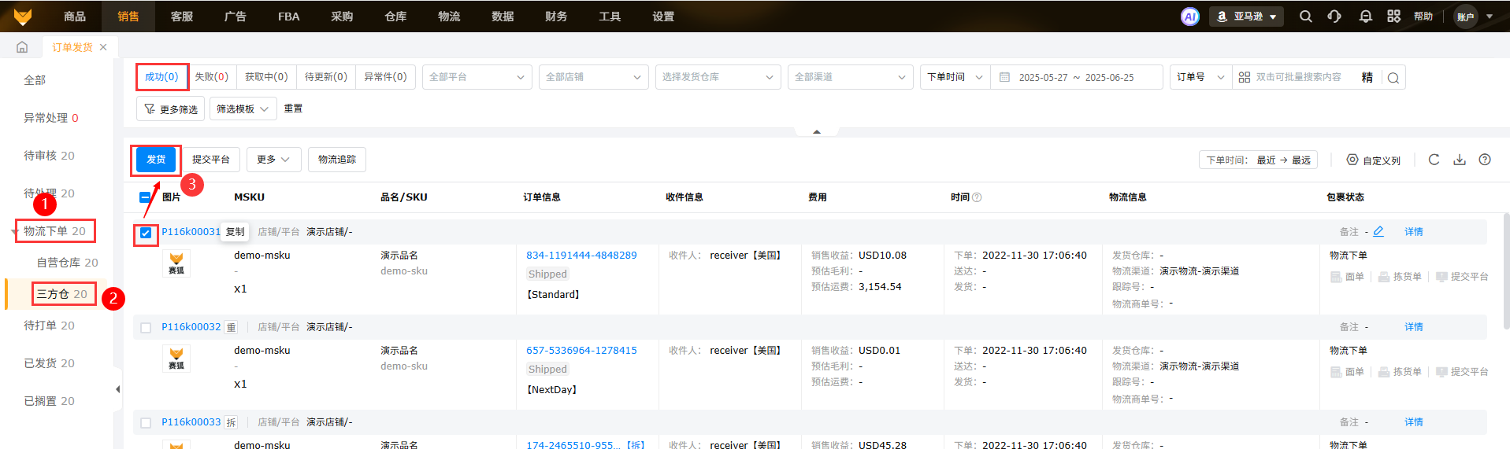Viewport: 1510px width, 449px height.
Task: Toggle 下单时间 sort order button
Action: [1259, 160]
